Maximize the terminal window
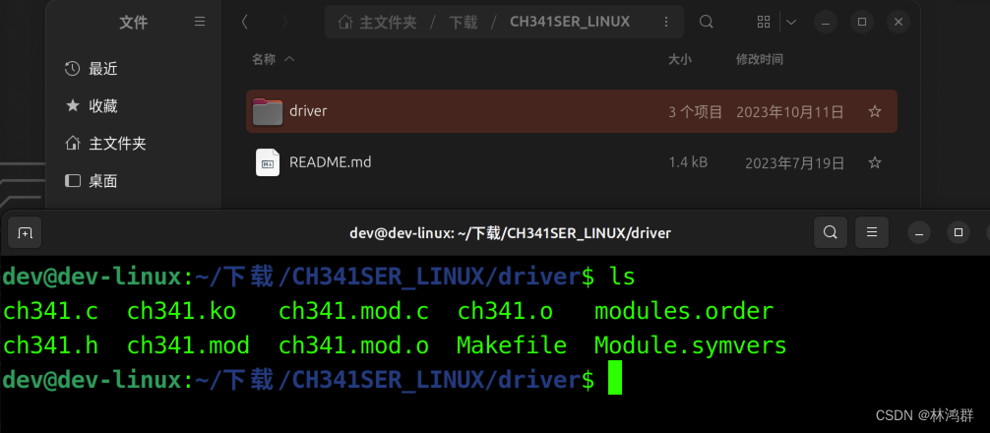 tap(959, 232)
